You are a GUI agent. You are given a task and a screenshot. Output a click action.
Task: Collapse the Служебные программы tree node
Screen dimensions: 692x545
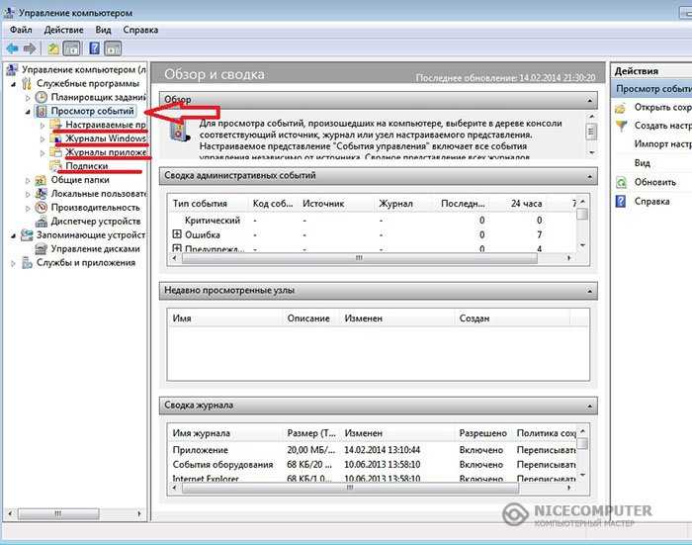13,83
